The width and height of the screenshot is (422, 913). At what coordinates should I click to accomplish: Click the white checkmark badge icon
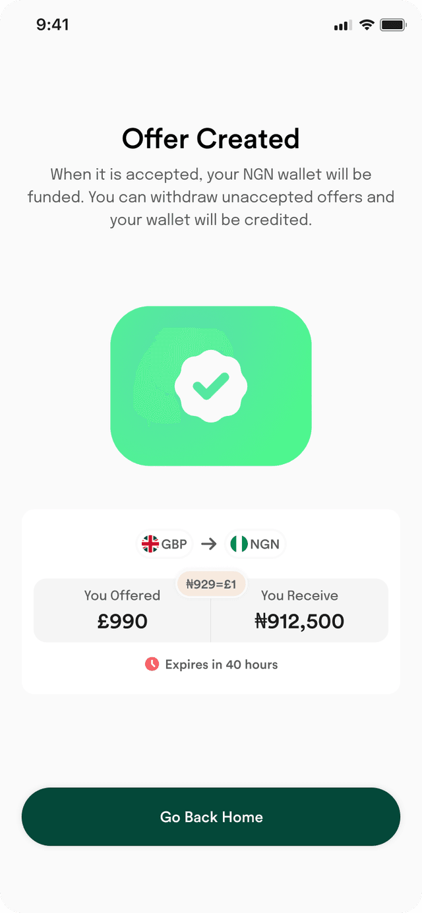211,386
